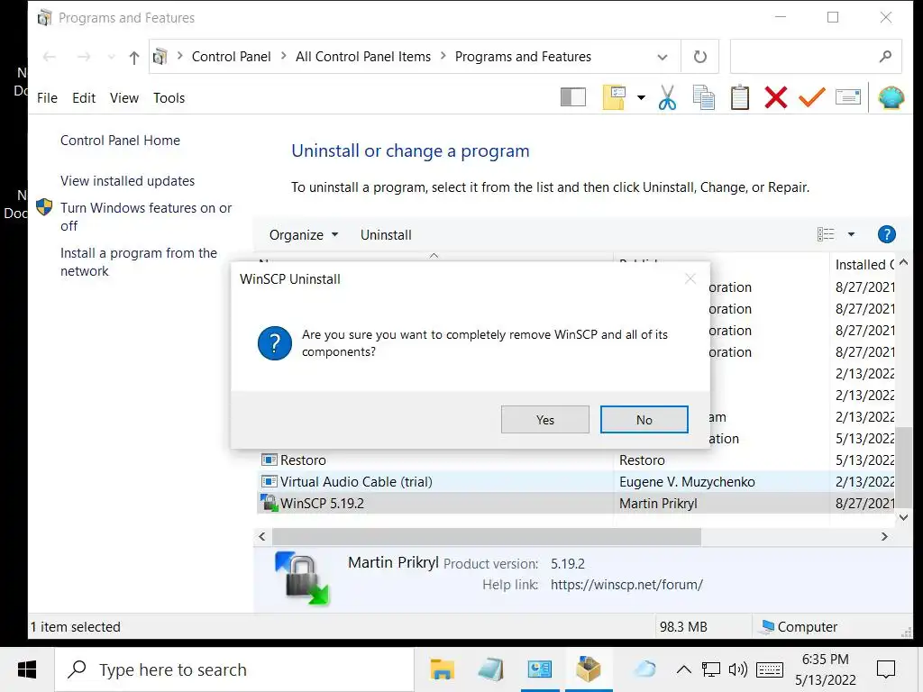Click the scissors Cut toolbar icon

click(667, 97)
